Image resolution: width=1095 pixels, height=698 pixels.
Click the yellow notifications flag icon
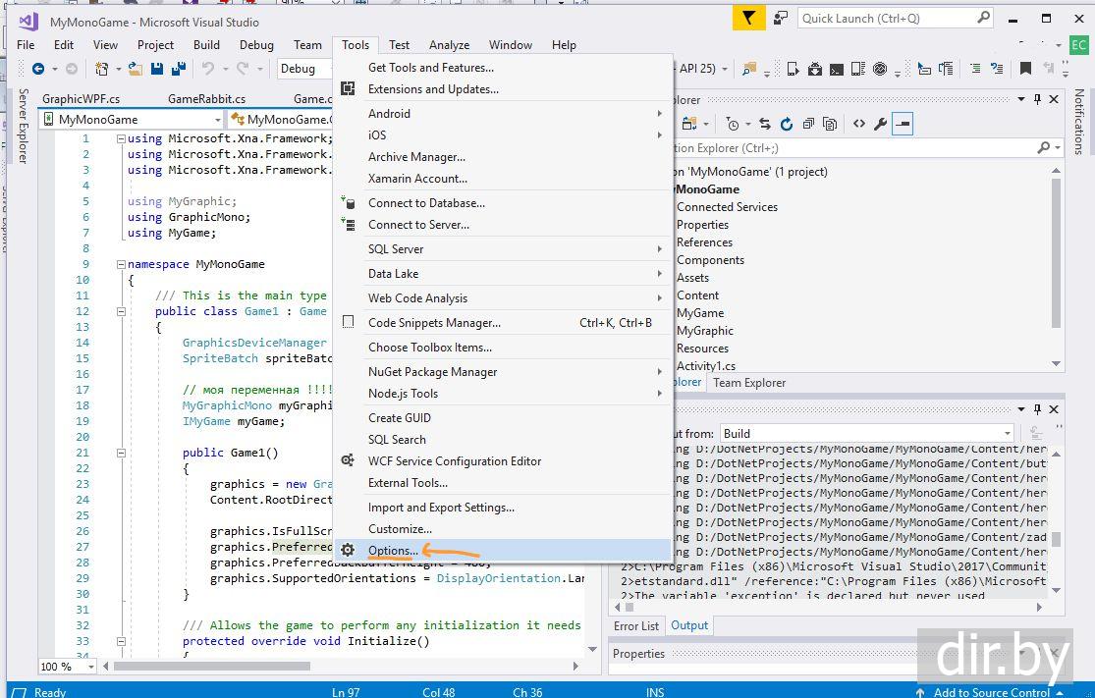coord(749,18)
